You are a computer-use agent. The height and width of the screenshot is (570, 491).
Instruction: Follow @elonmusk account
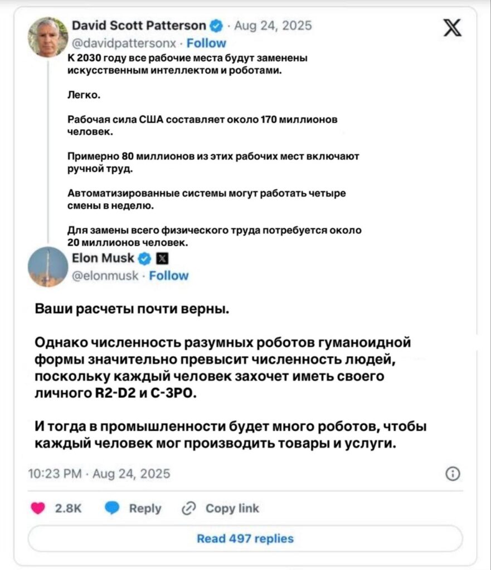coord(169,276)
